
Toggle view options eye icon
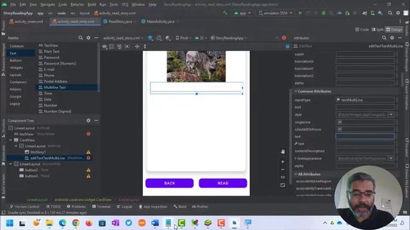pyautogui.click(x=104, y=47)
